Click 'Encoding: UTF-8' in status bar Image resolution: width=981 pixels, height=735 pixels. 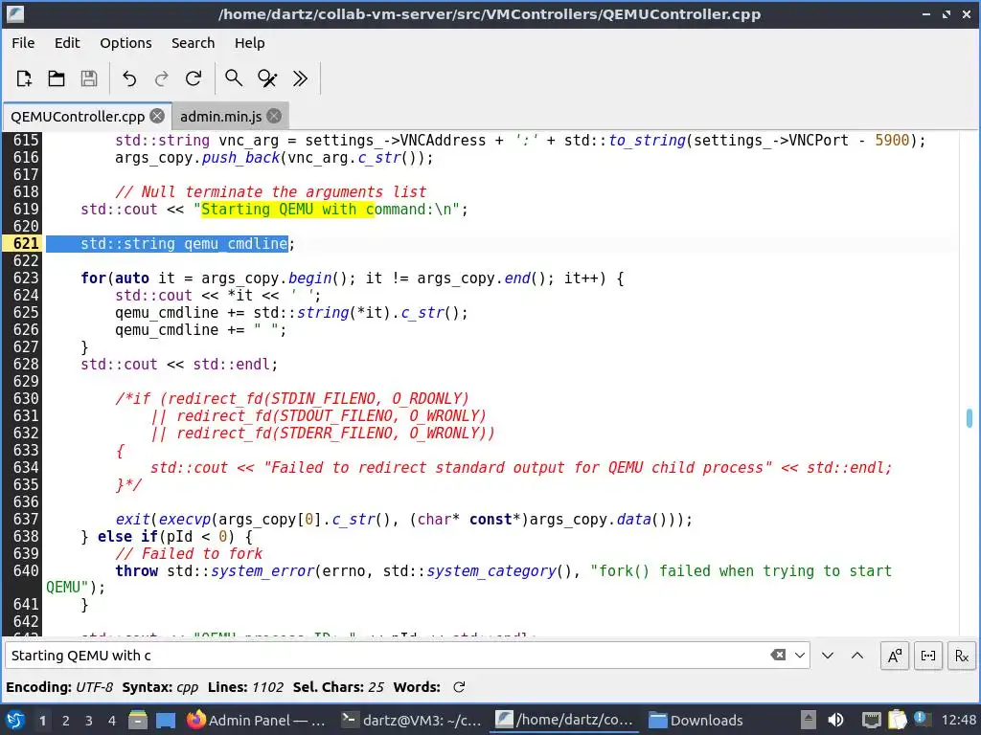(x=59, y=687)
